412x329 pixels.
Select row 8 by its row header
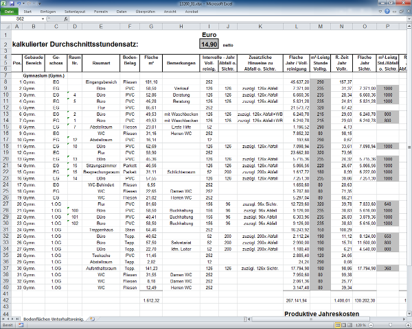(x=5, y=81)
